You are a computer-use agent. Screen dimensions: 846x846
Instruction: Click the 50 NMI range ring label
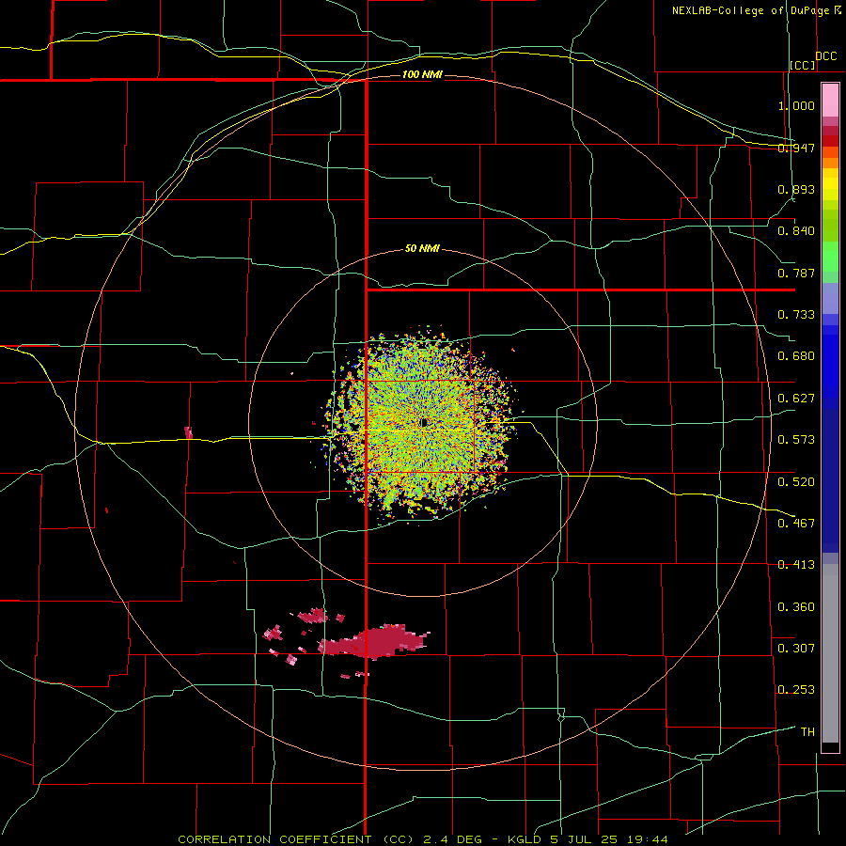pyautogui.click(x=422, y=249)
